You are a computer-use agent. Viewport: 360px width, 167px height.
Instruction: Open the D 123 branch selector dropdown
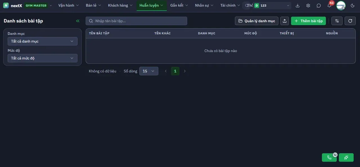[272, 6]
